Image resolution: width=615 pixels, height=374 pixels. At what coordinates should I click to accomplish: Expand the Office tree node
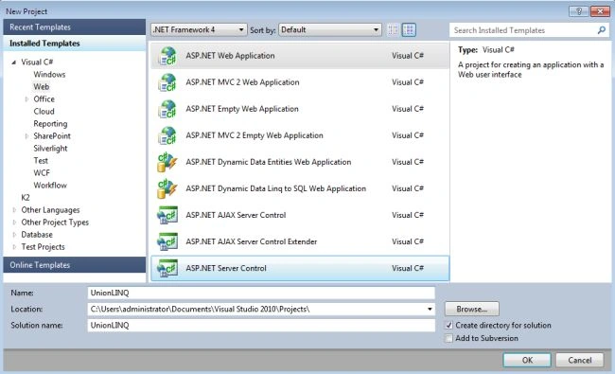pyautogui.click(x=26, y=99)
